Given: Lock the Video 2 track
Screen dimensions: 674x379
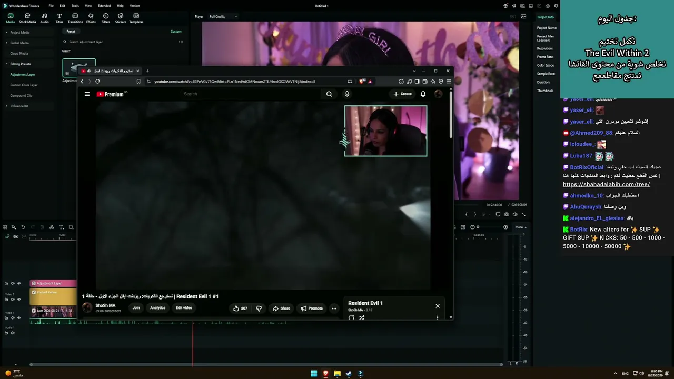Looking at the screenshot, I should [6, 299].
